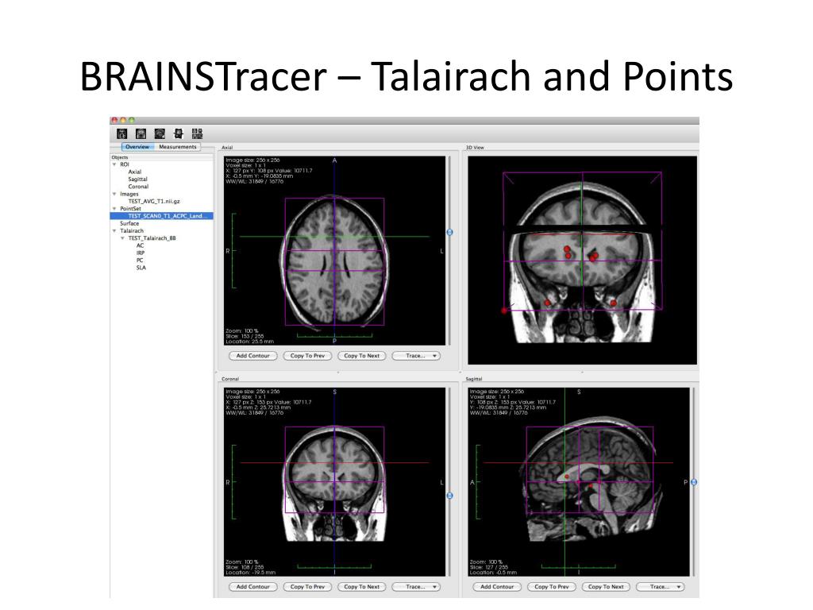
Task: Click the Objects header in the side panel
Action: [120, 157]
